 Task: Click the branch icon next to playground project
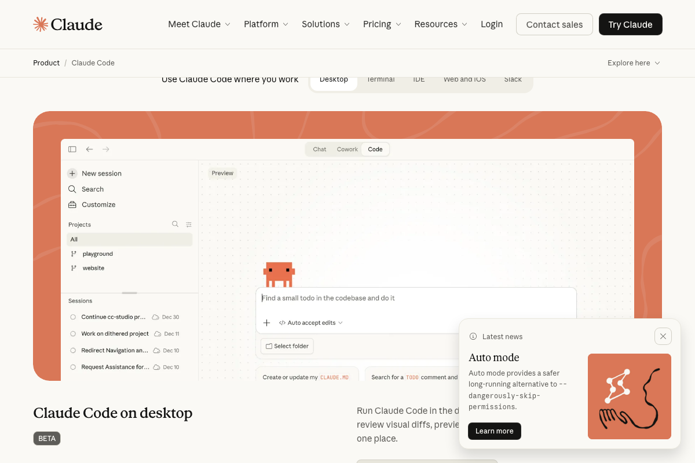pyautogui.click(x=73, y=253)
